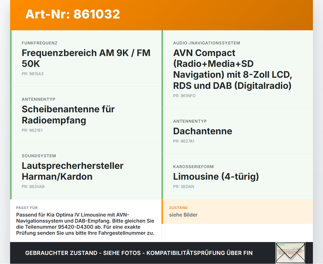Click 'Limousine (4-türig)' text

click(x=216, y=177)
